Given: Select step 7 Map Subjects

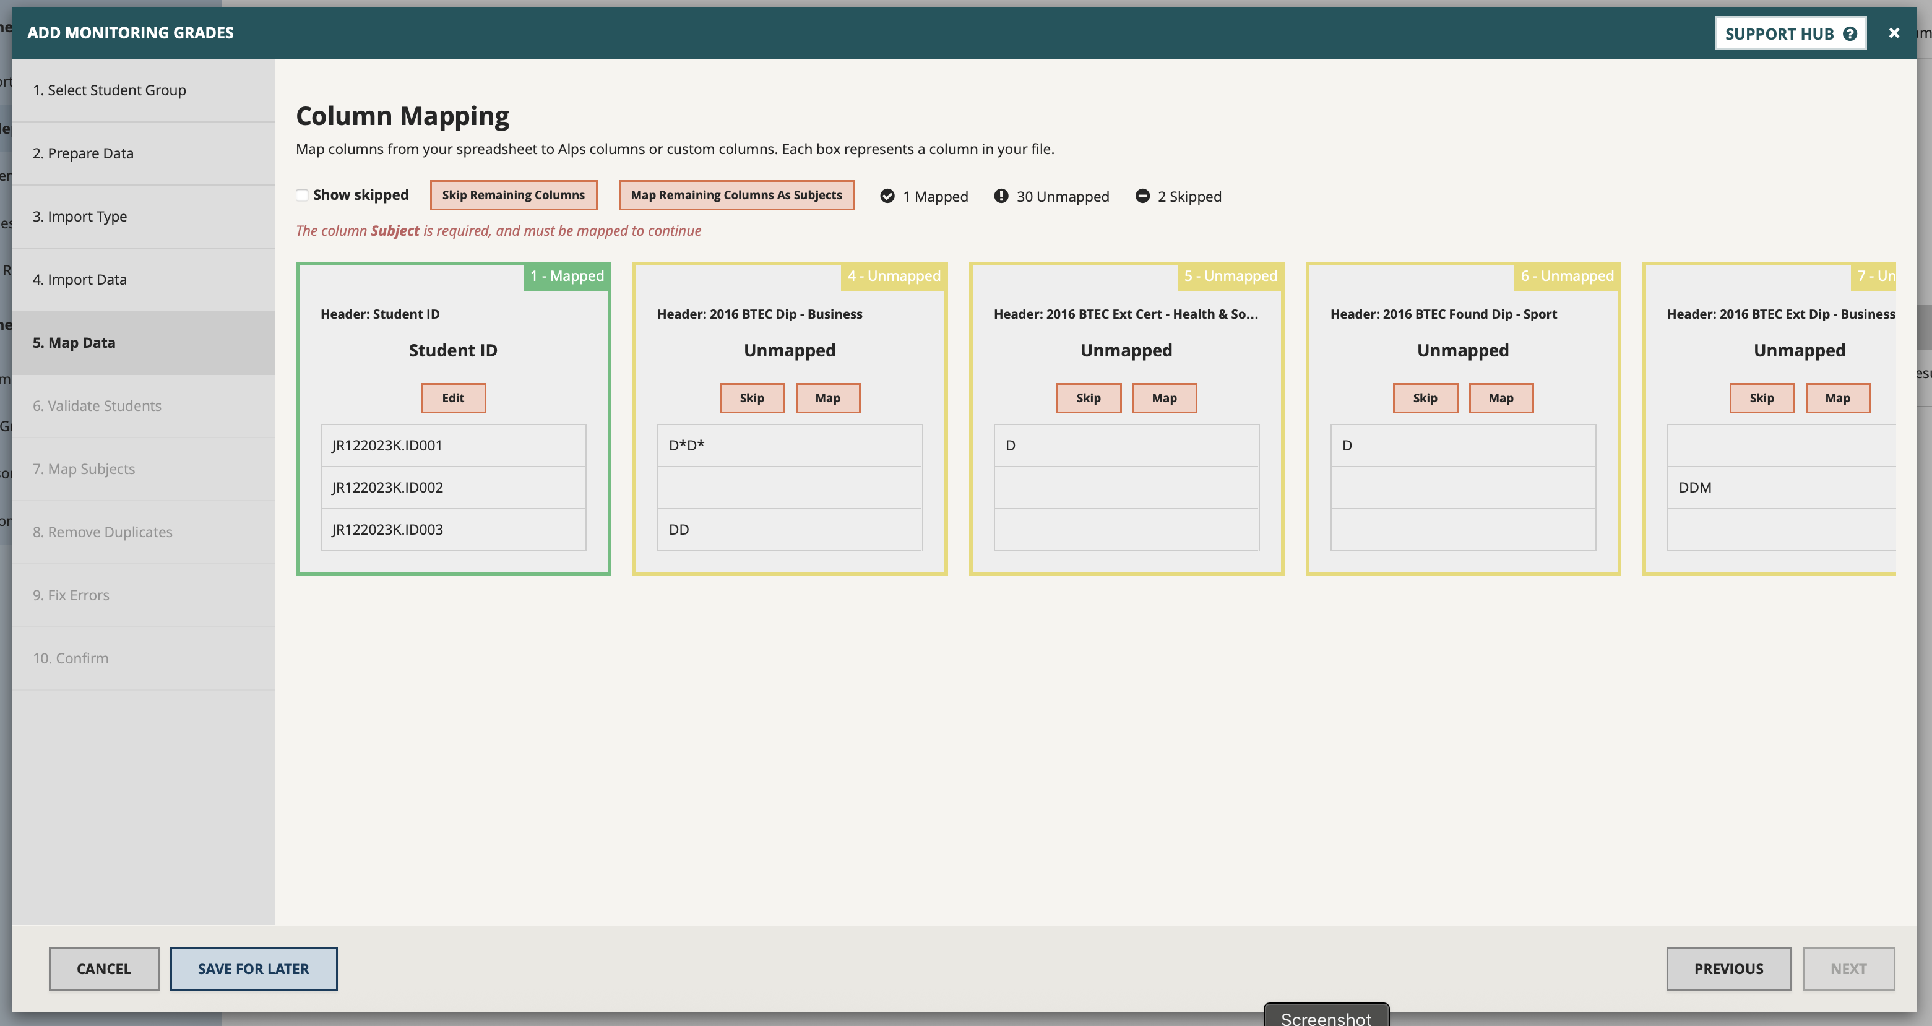Looking at the screenshot, I should pos(143,468).
